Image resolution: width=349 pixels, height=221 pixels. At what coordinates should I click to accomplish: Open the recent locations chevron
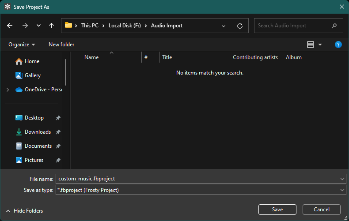click(38, 26)
